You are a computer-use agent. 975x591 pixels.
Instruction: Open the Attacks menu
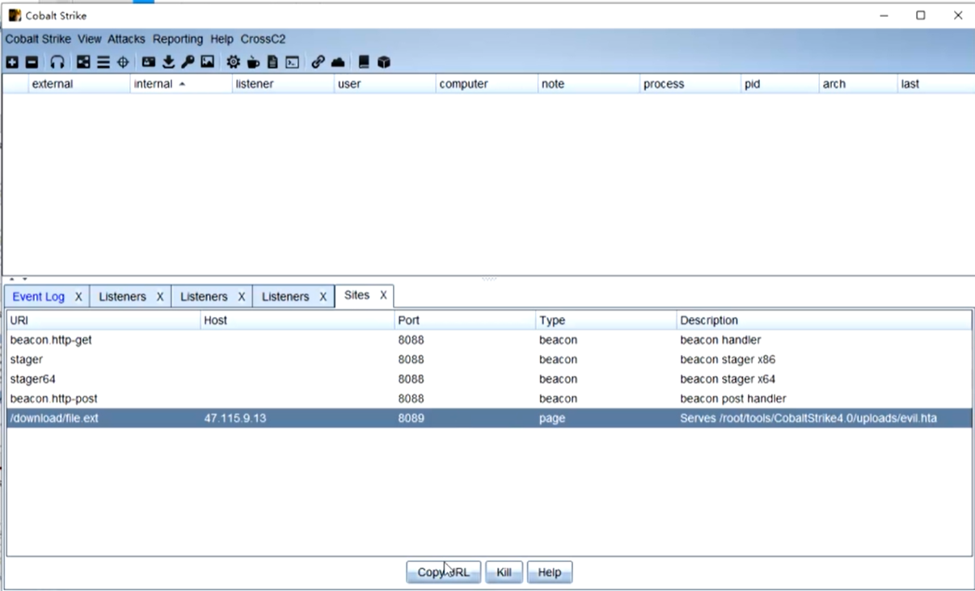[x=127, y=39]
